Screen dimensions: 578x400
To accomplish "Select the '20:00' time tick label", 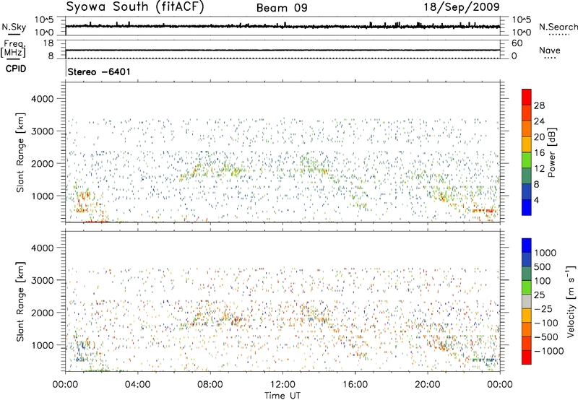I will (x=427, y=385).
